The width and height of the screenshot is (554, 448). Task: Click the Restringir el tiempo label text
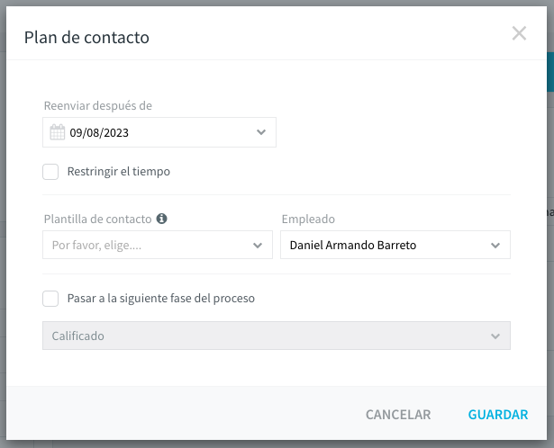pos(119,172)
